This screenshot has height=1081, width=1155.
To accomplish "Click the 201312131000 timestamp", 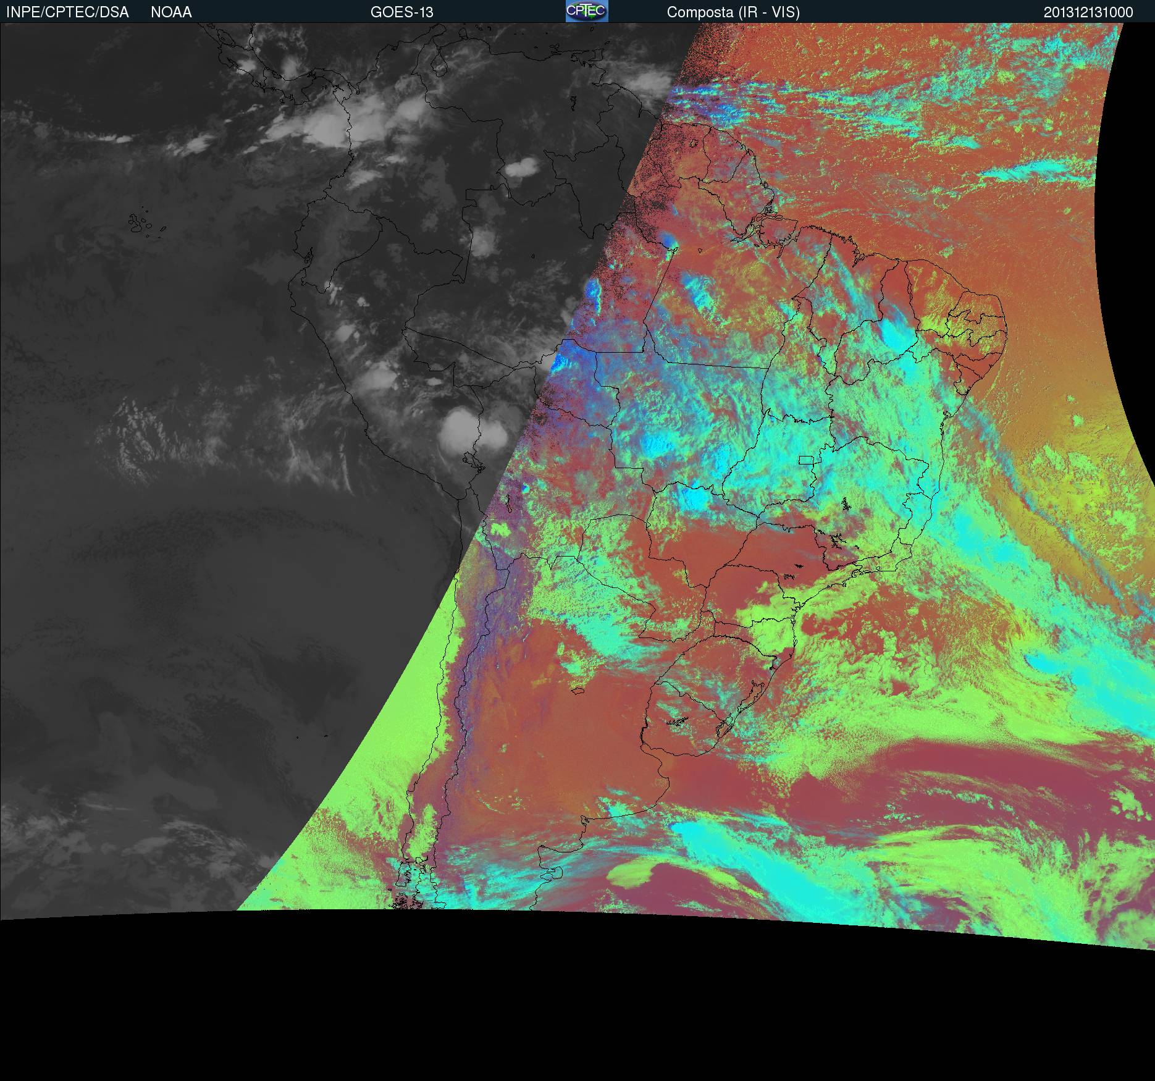I will 1088,12.
